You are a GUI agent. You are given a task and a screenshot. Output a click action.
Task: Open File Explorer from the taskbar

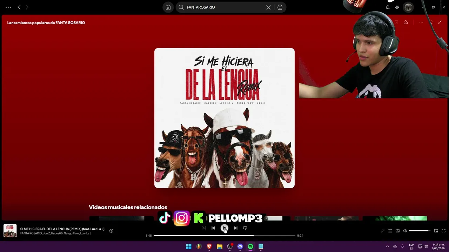click(220, 246)
